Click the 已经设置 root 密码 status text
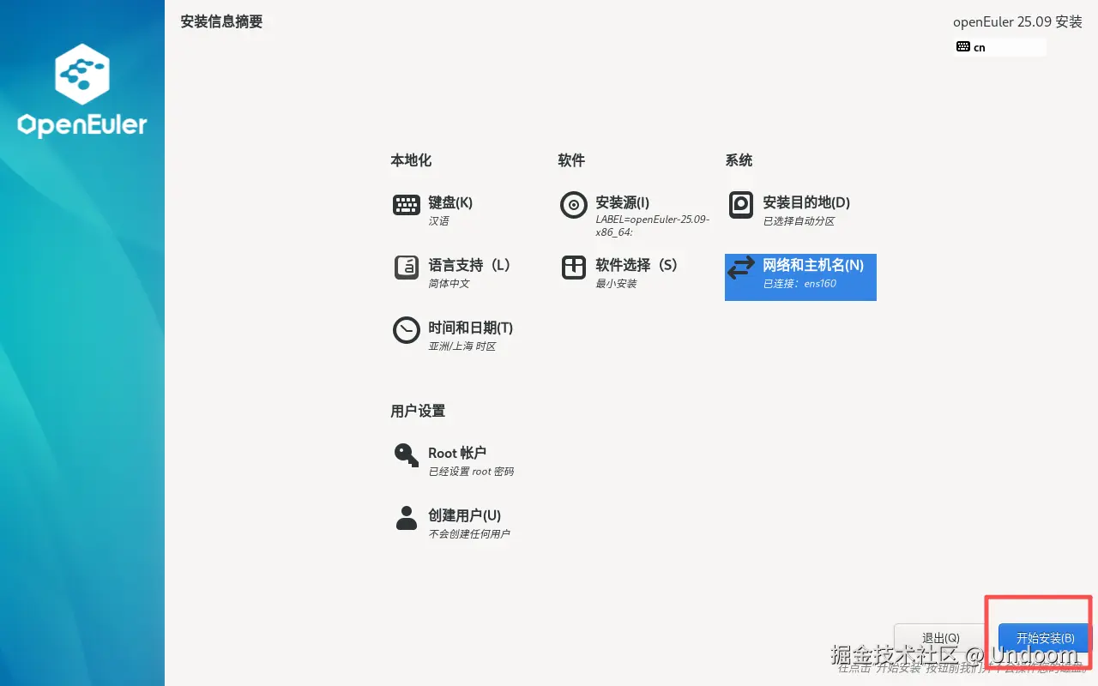Viewport: 1098px width, 686px height. coord(472,472)
